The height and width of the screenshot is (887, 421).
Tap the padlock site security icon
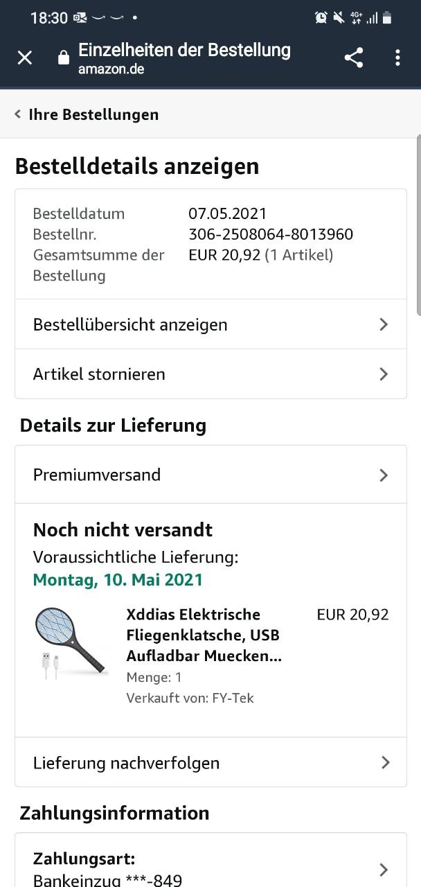(x=64, y=58)
